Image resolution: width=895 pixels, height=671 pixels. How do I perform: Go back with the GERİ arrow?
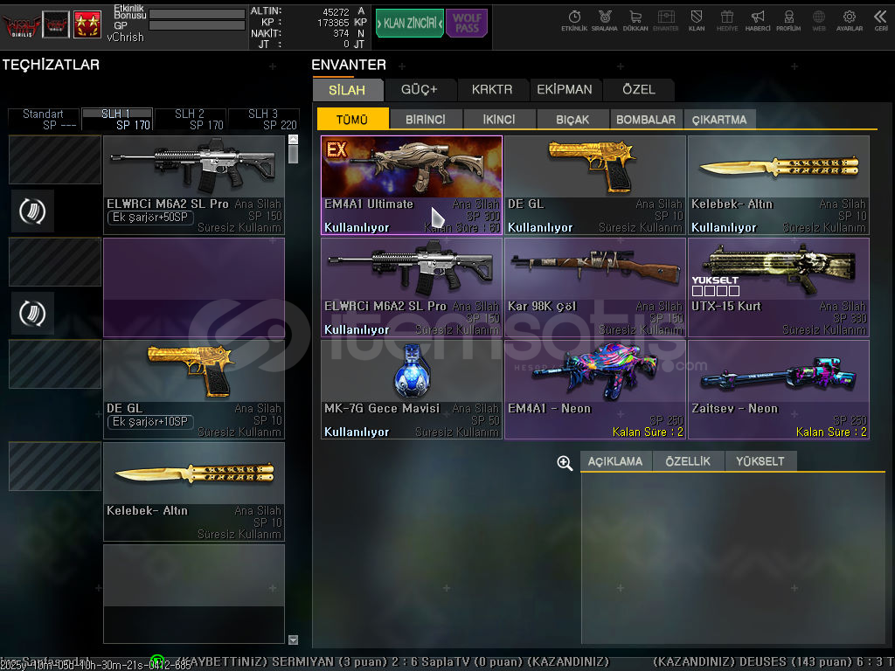[x=881, y=21]
